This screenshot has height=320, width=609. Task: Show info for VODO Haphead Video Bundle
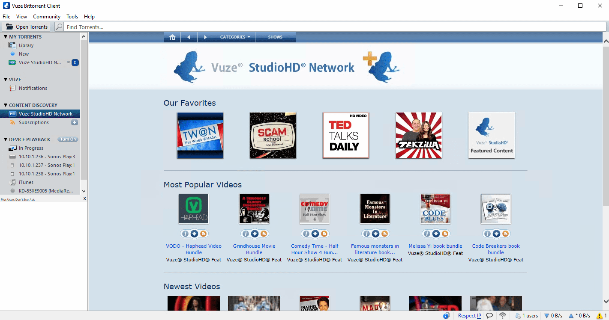(185, 234)
